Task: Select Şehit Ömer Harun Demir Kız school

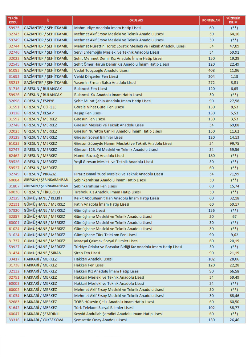Action: coord(121,64)
